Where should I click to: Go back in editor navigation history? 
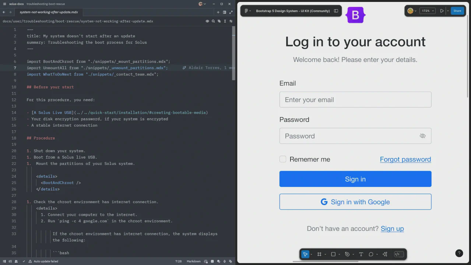(4, 12)
